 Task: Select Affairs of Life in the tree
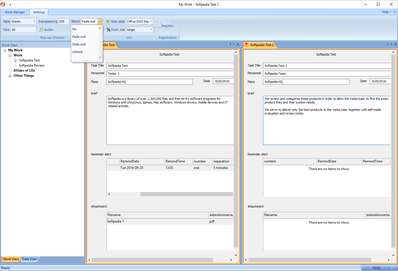click(x=24, y=70)
